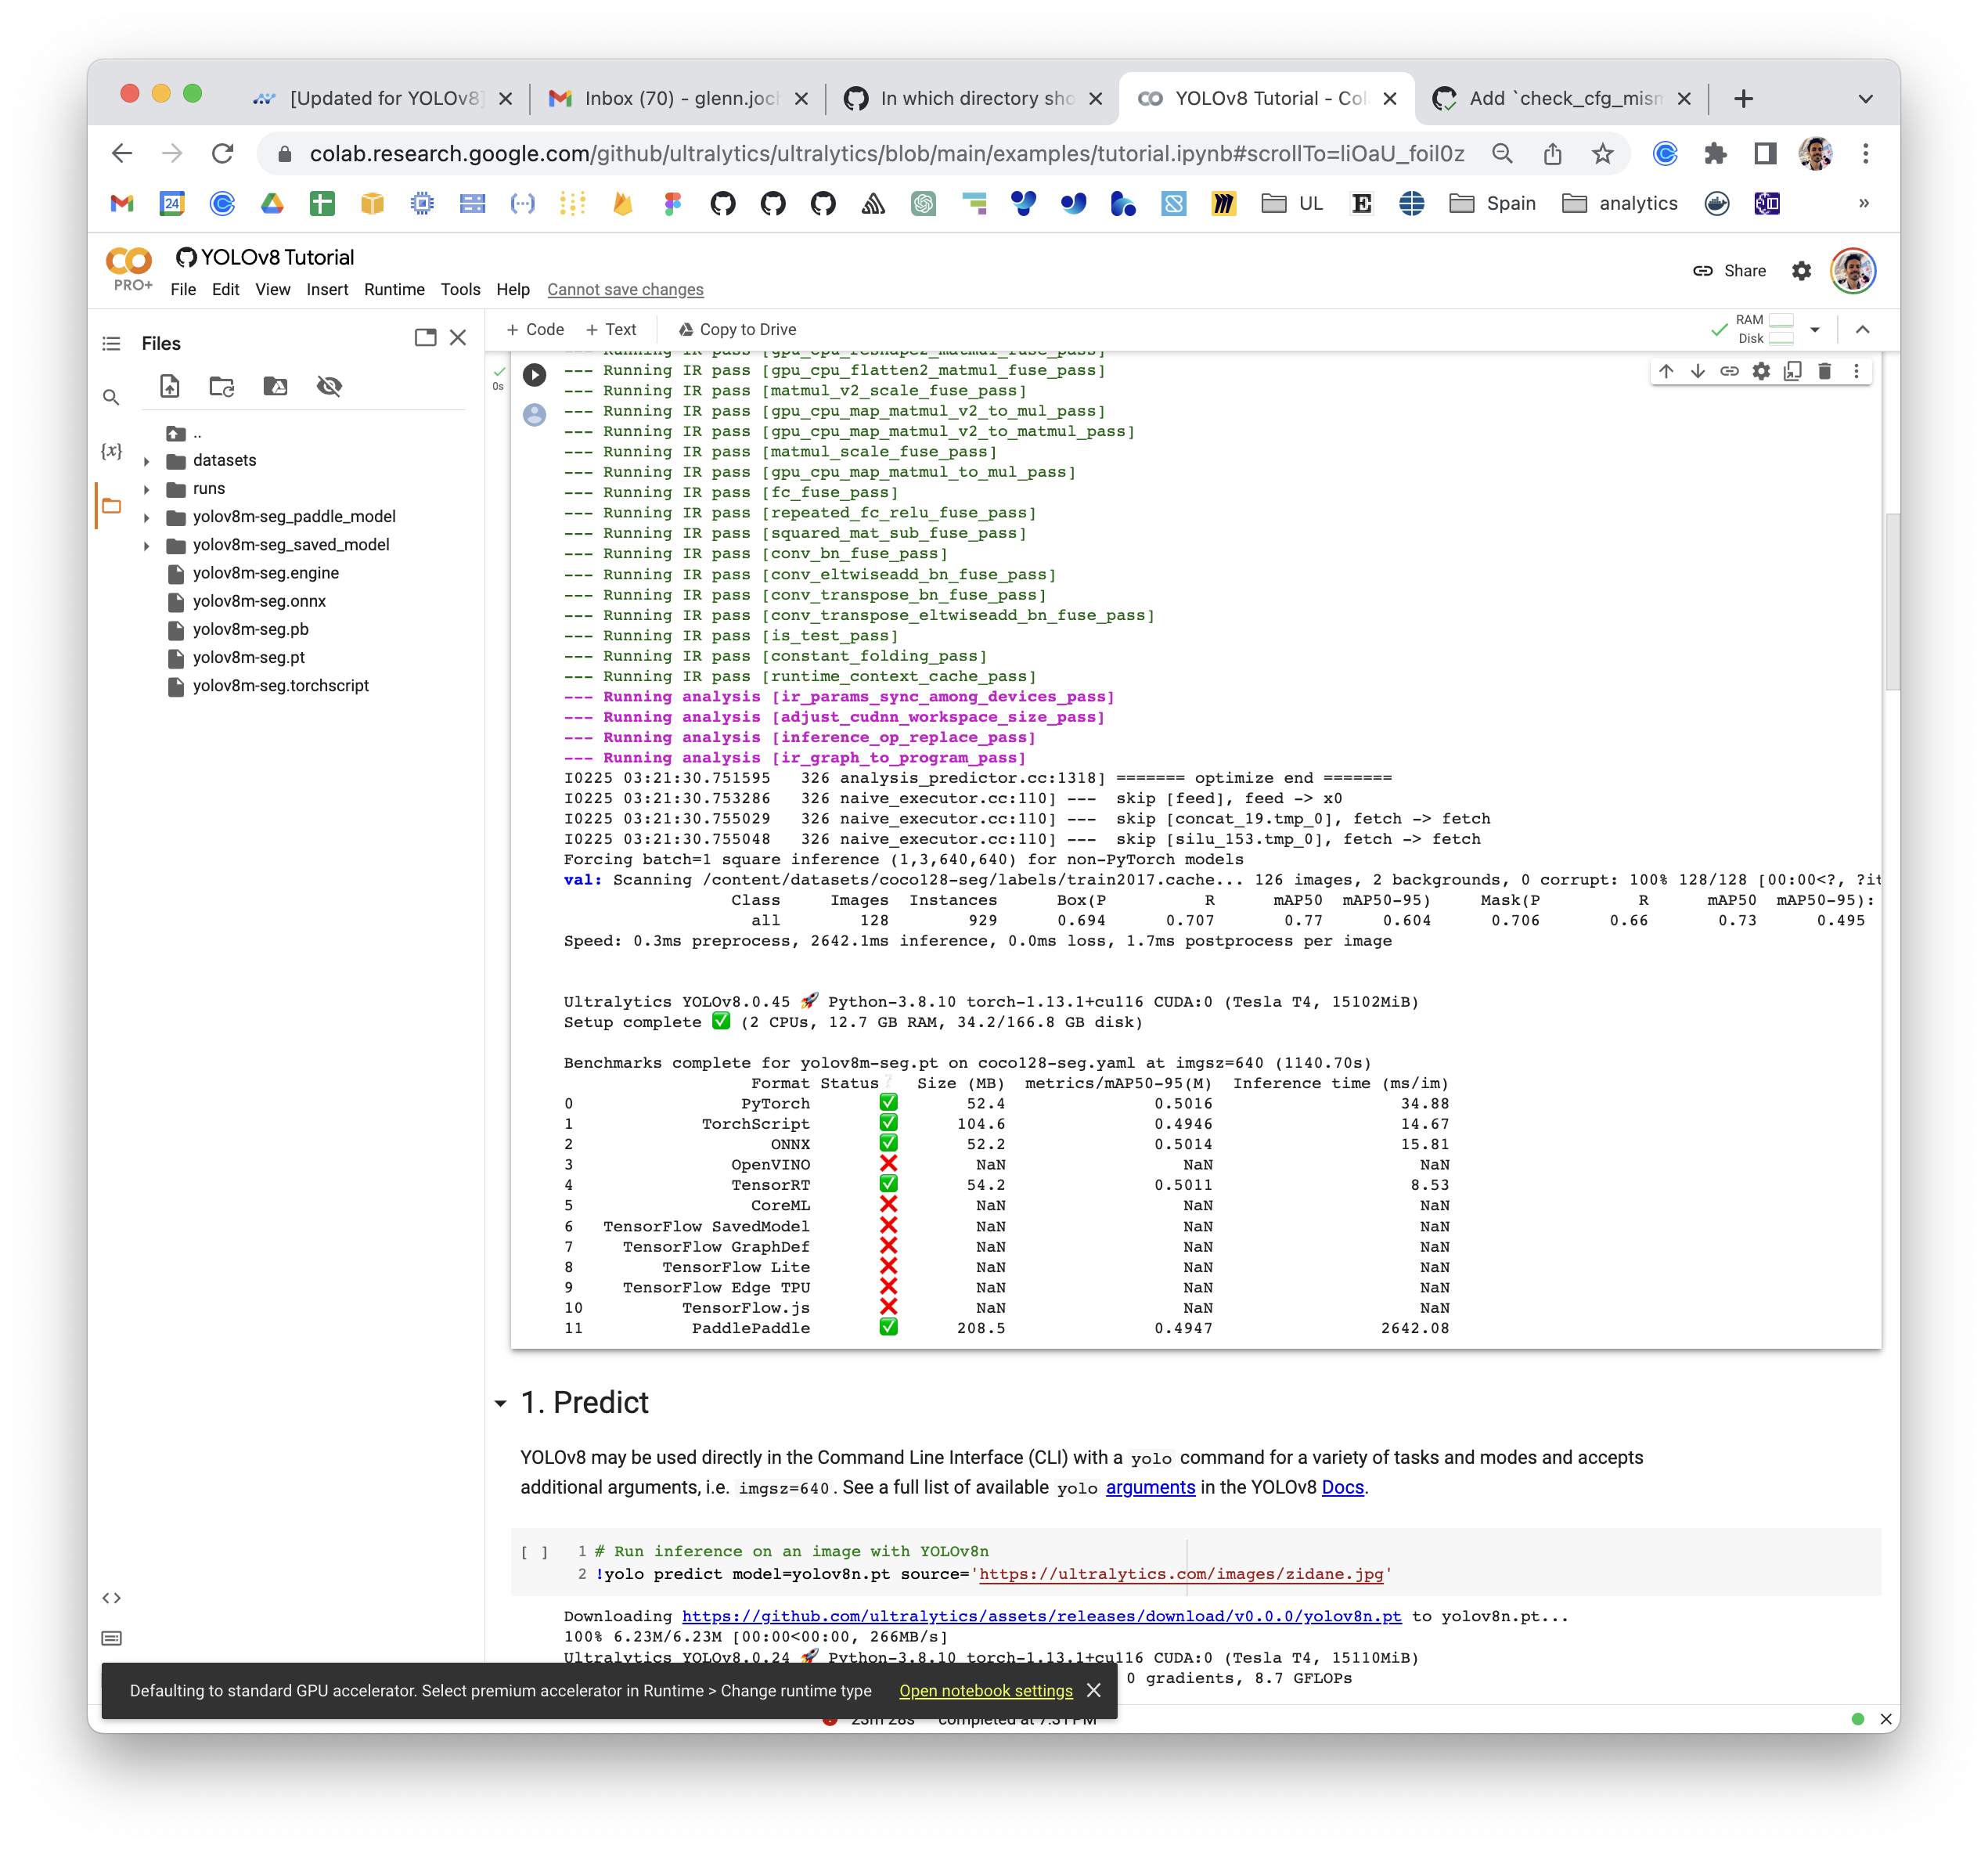This screenshot has width=1988, height=1849.
Task: Open the table of contents panel
Action: 111,343
